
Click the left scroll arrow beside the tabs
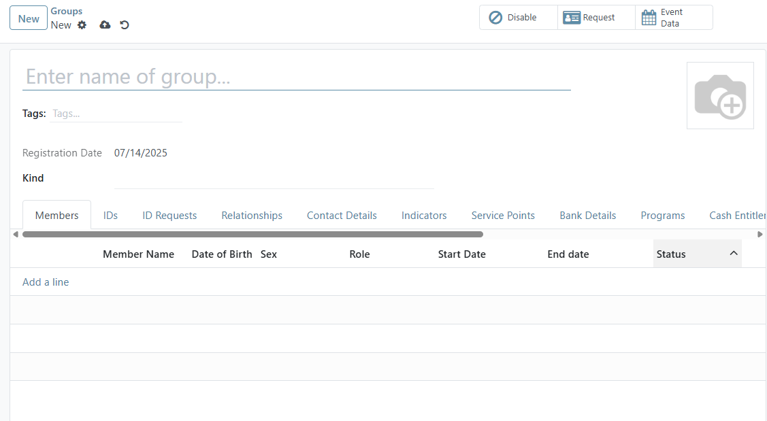tap(15, 233)
